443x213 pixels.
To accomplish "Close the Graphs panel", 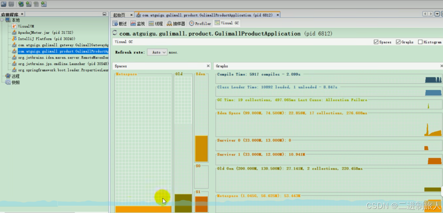I will pyautogui.click(x=442, y=66).
